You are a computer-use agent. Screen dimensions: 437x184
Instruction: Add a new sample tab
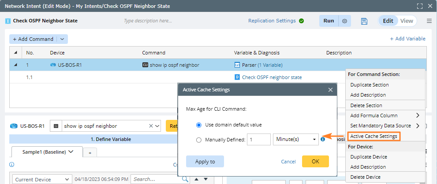(90, 152)
